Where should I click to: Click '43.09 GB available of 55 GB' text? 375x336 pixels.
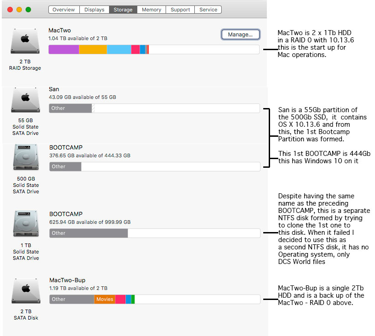(x=83, y=97)
